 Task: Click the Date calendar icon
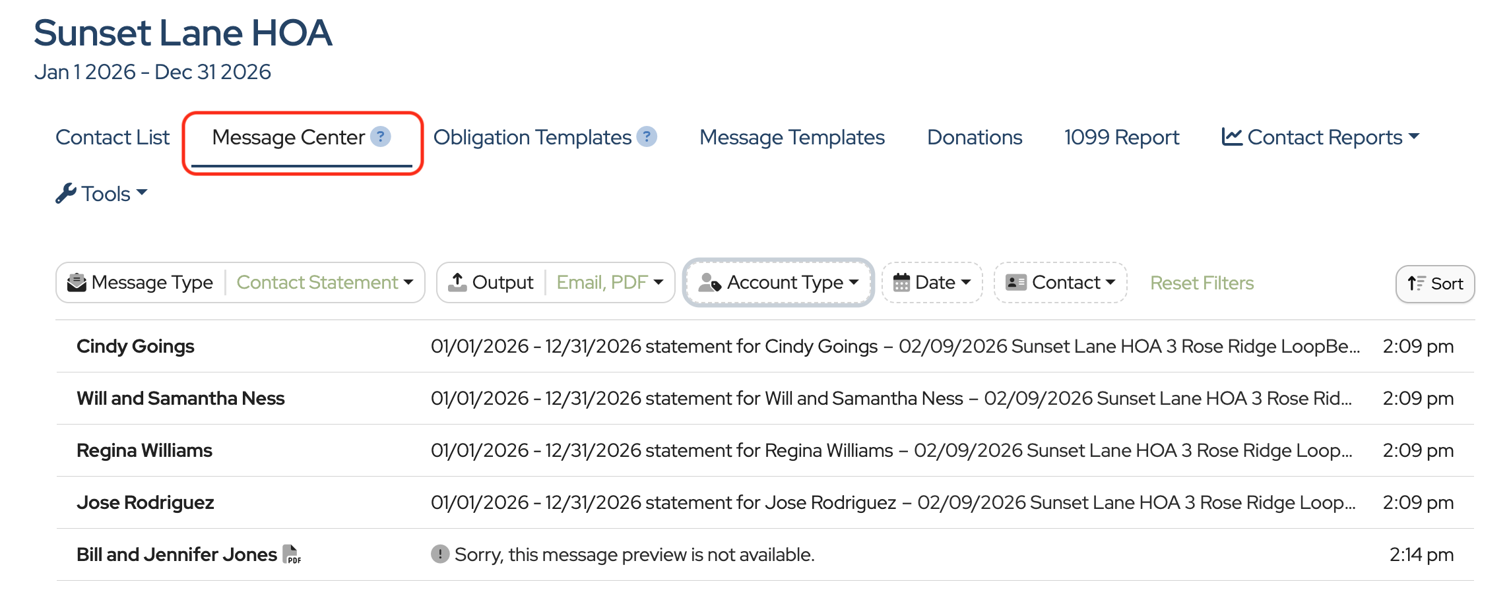tap(901, 283)
